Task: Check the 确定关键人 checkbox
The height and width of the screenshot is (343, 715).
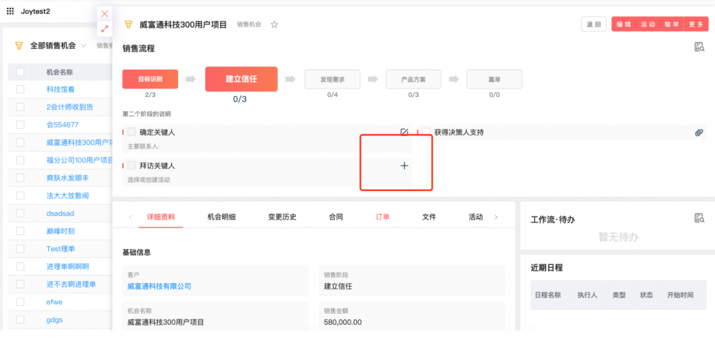Action: tap(132, 132)
